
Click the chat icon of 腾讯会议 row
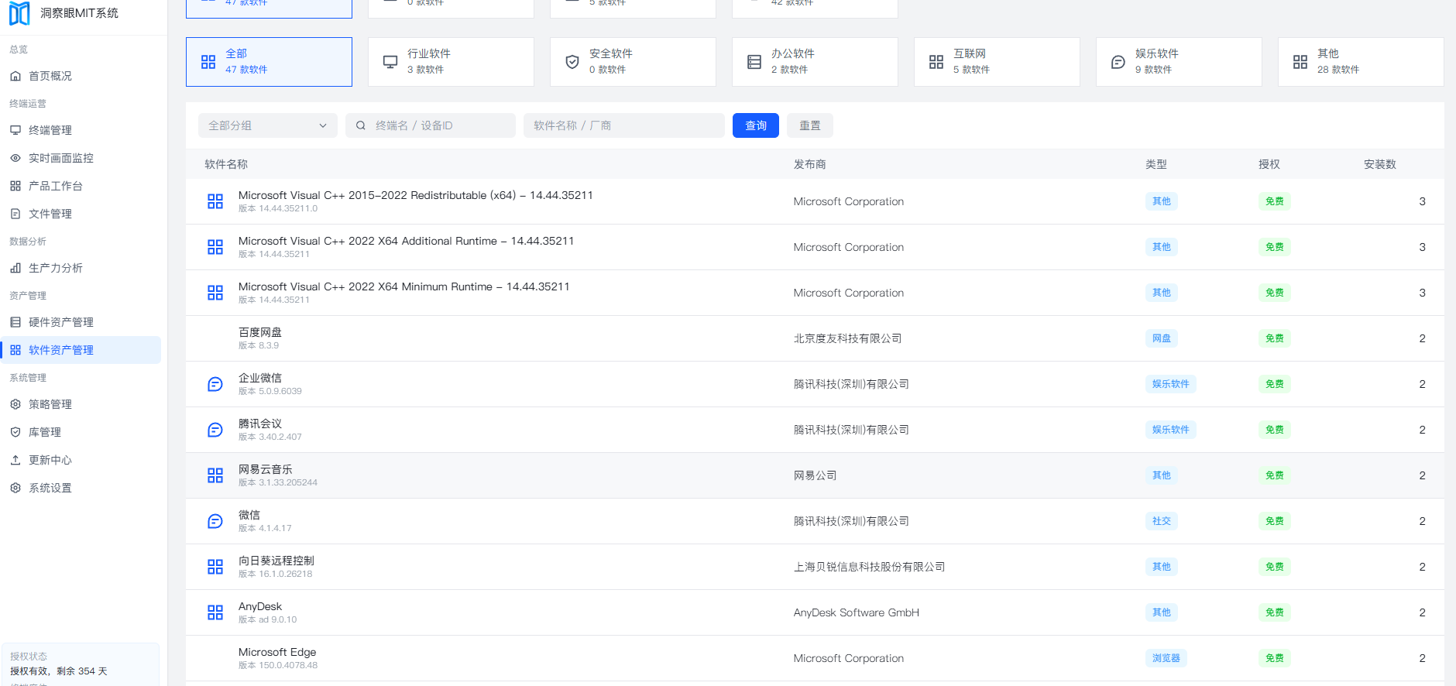click(x=215, y=430)
